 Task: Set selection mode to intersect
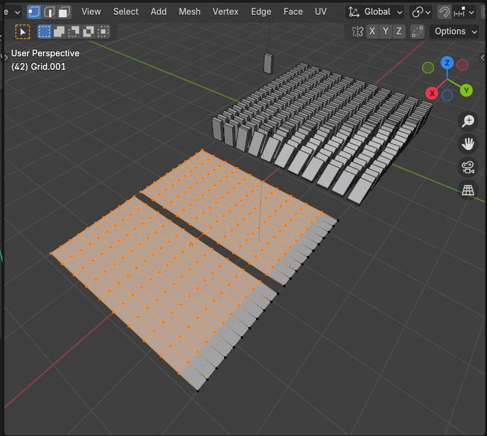tap(103, 32)
